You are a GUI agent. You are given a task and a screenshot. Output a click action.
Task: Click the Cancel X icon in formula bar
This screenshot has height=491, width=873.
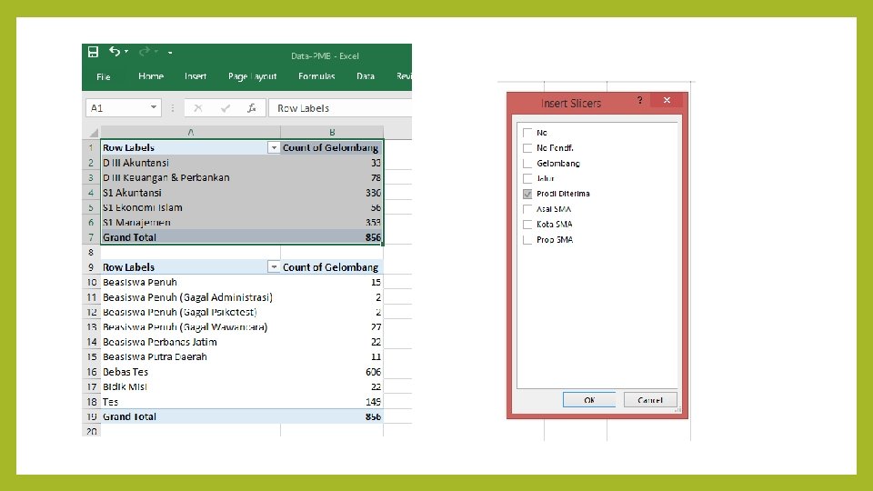[198, 108]
